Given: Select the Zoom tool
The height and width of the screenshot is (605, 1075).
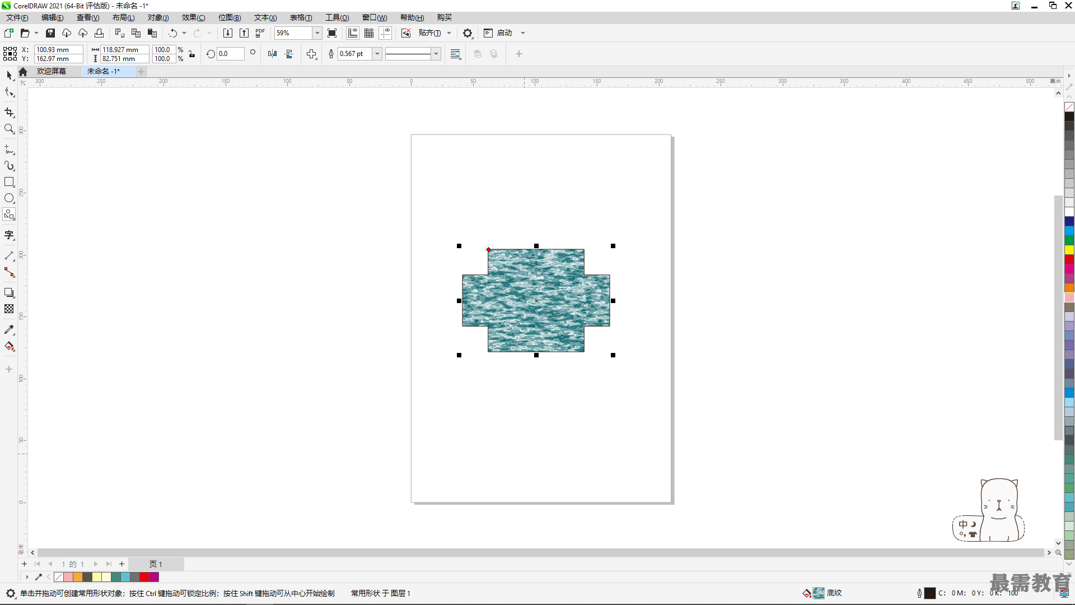Looking at the screenshot, I should [9, 129].
